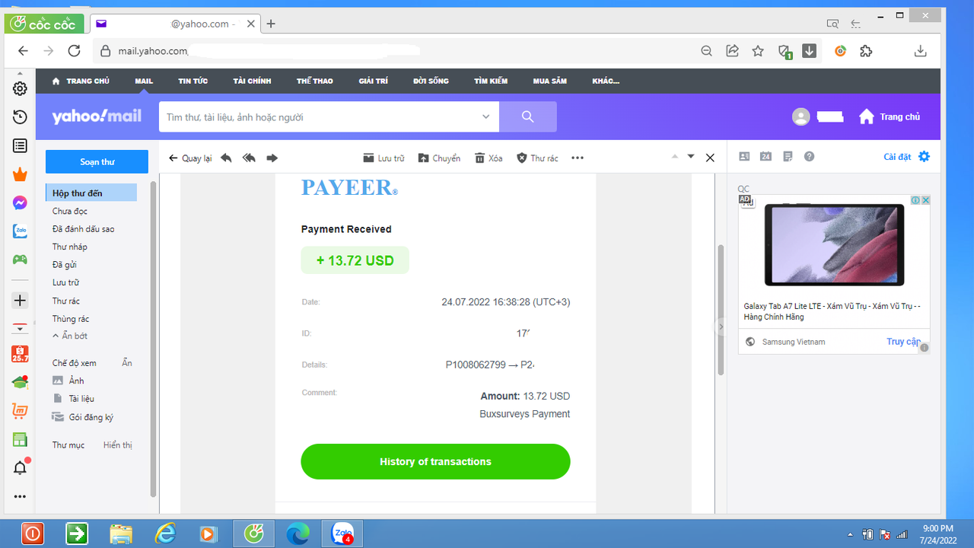Mark email as spam with Thư rác
The height and width of the screenshot is (548, 974).
click(537, 158)
